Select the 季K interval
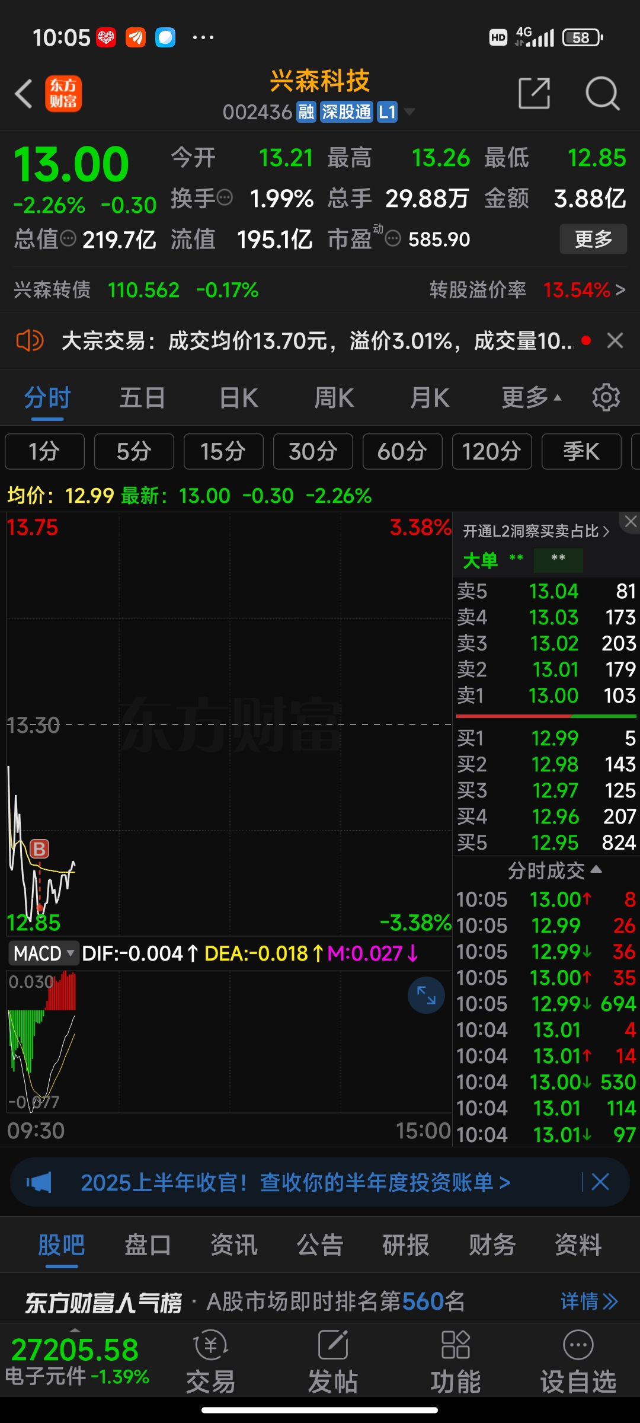The image size is (640, 1423). 581,451
